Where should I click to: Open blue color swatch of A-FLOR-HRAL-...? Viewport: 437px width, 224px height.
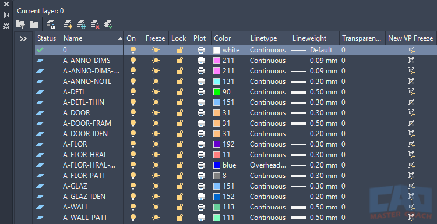[217, 165]
